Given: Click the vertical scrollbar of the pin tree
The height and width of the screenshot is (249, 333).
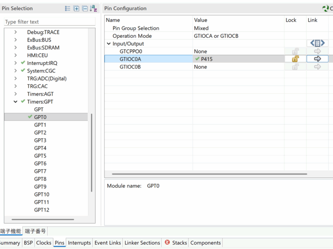Looking at the screenshot, I should (92, 153).
